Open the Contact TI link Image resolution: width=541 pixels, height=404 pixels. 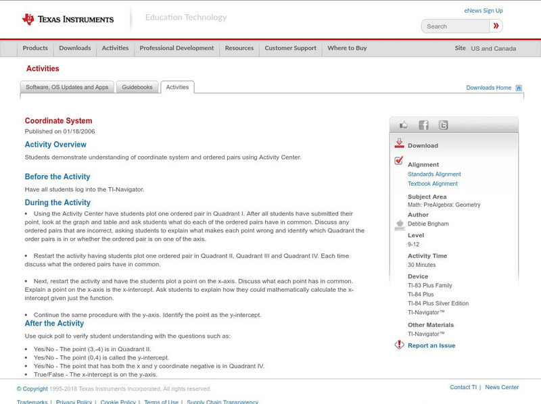point(463,387)
